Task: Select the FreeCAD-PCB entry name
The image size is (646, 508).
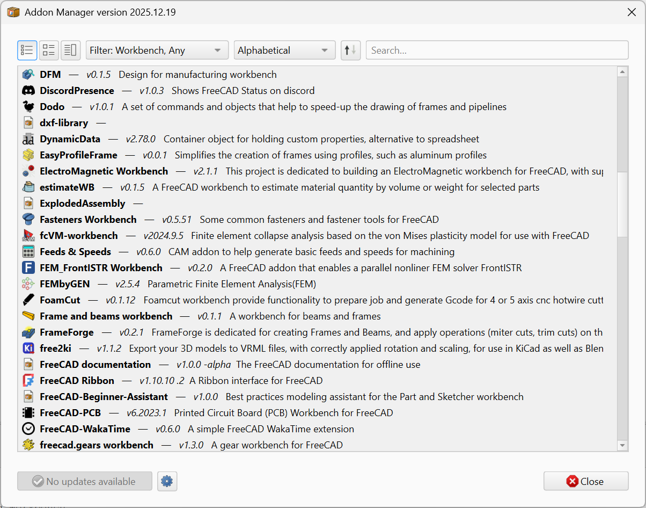Action: [70, 413]
